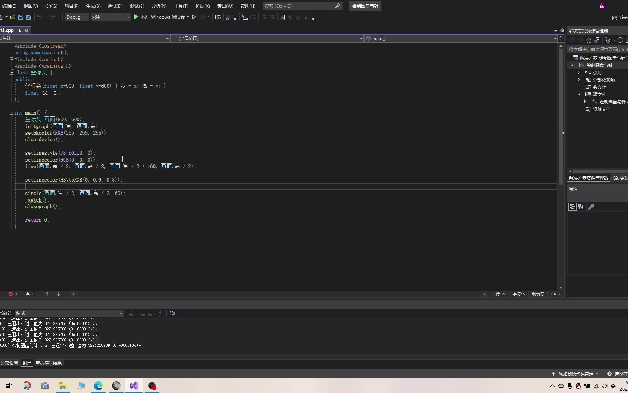
Task: Save the current file with single-disk icon
Action: (21, 17)
